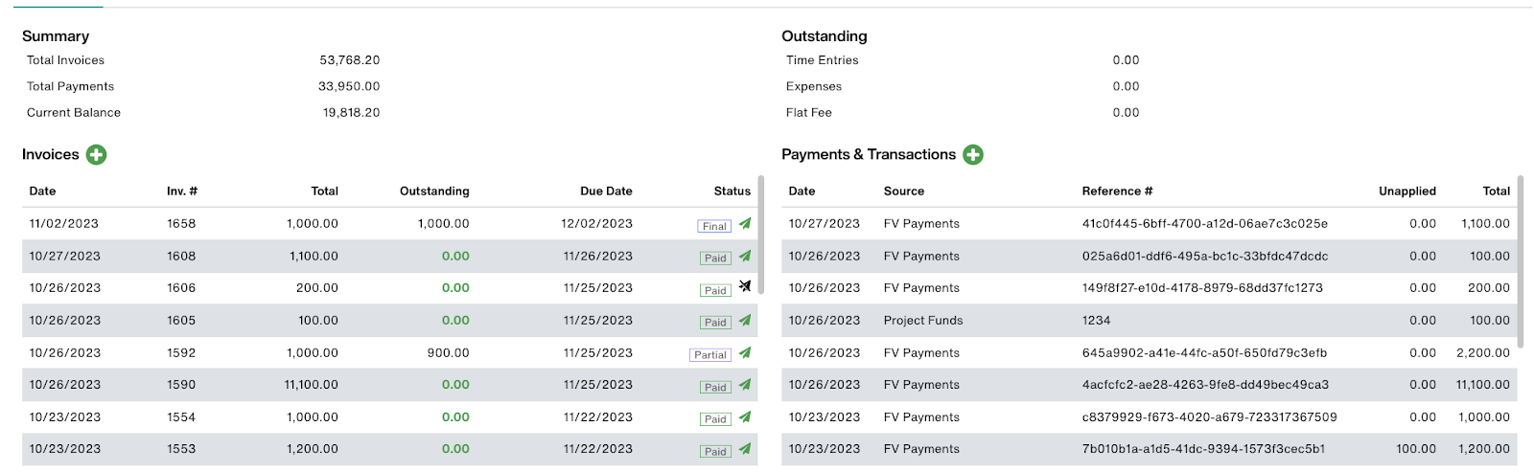Click Partial status badge on invoice 1592

(710, 355)
